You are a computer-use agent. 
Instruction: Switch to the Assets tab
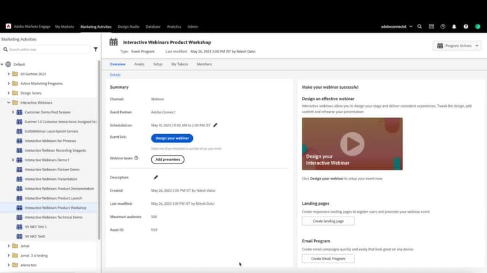click(x=139, y=64)
